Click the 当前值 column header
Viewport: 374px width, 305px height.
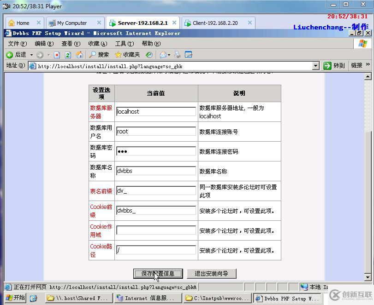tap(155, 93)
